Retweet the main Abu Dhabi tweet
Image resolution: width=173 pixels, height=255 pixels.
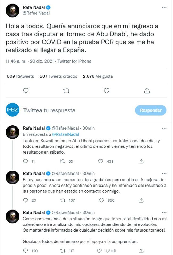point(66,91)
